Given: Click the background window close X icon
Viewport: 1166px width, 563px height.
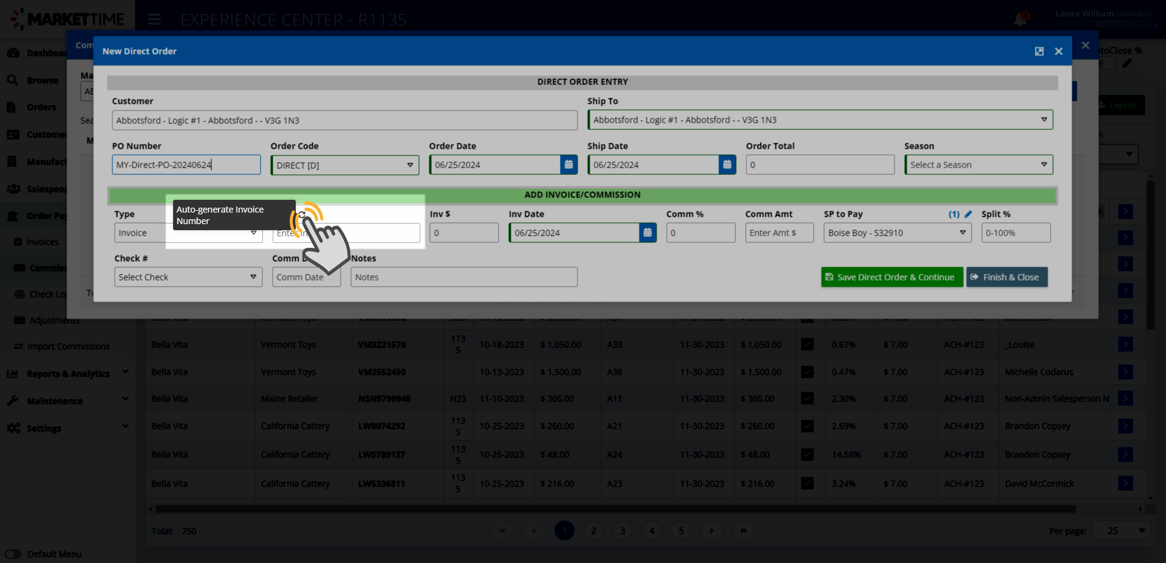Looking at the screenshot, I should tap(1085, 46).
